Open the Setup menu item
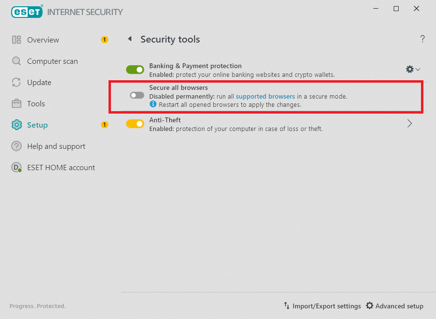 tap(37, 125)
